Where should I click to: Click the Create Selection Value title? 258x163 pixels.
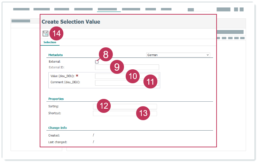[x=71, y=22]
